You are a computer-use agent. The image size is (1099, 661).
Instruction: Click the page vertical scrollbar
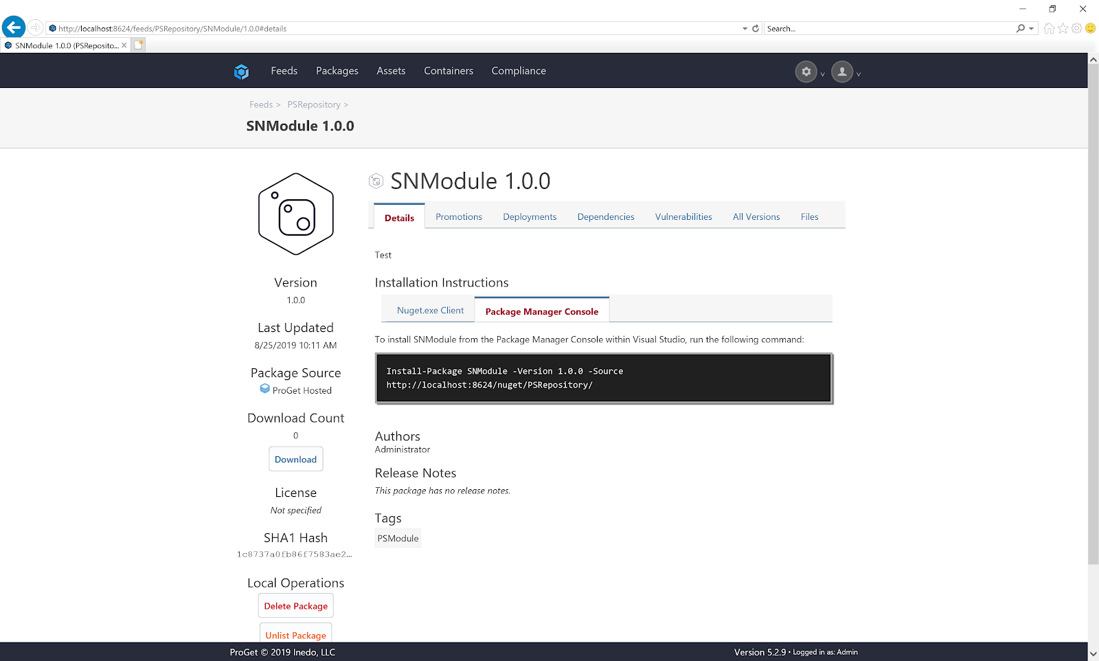click(1093, 315)
